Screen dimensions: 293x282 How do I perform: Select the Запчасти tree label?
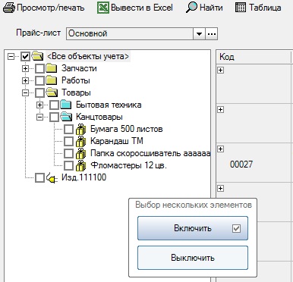79,68
